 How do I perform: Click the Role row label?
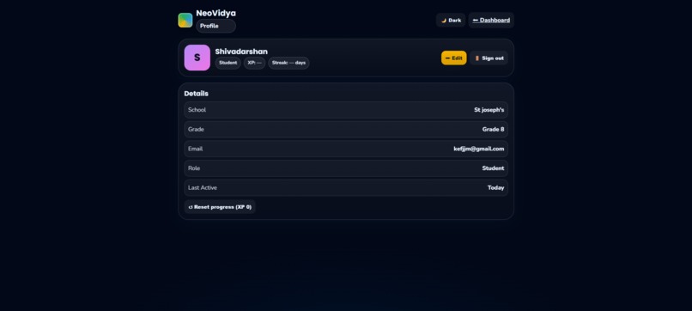tap(194, 168)
